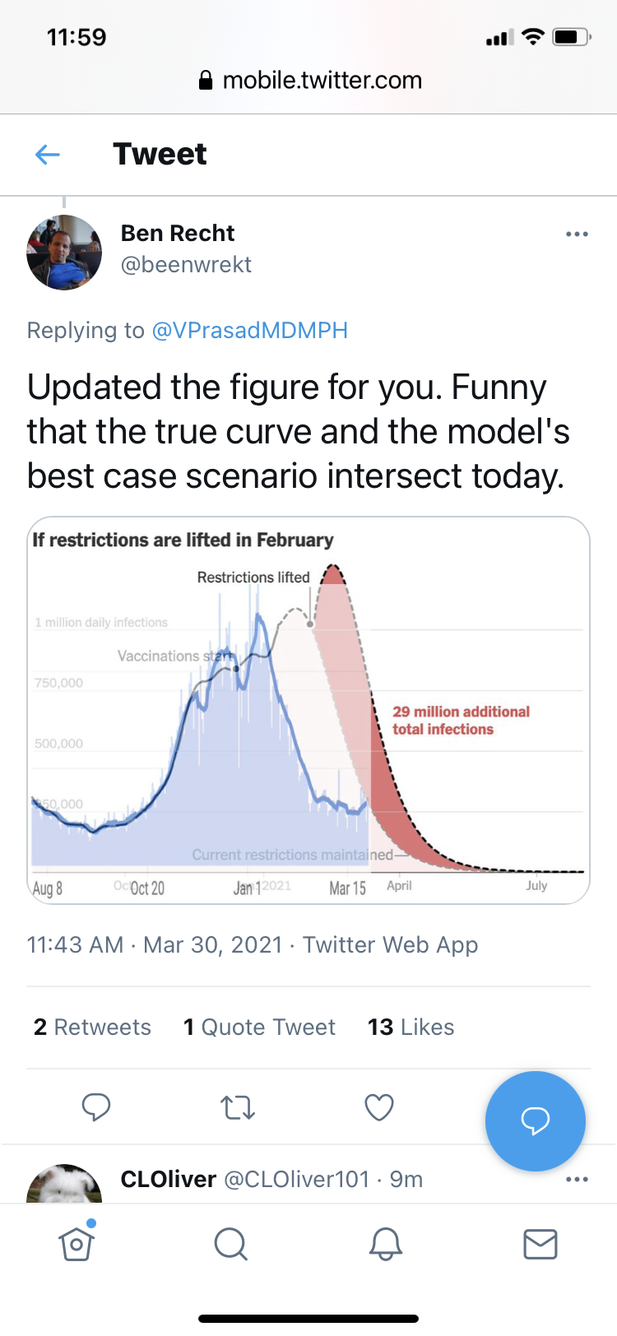The image size is (617, 1336).
Task: View the 13 Likes list
Action: [411, 1027]
